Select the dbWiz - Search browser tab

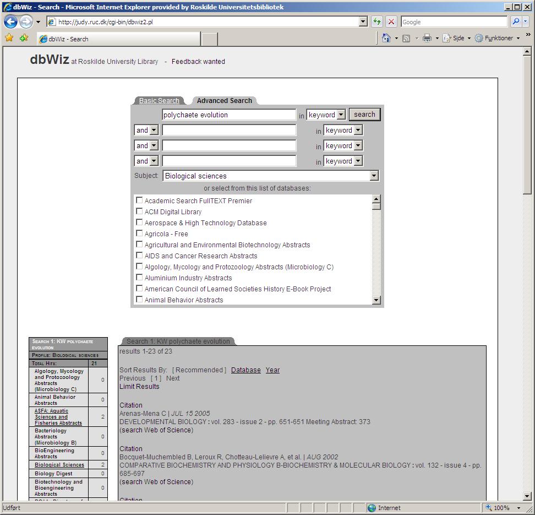coord(118,39)
